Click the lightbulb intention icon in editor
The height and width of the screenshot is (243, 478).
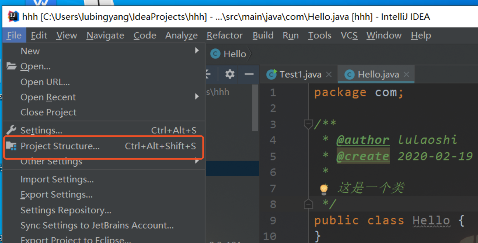pos(324,189)
